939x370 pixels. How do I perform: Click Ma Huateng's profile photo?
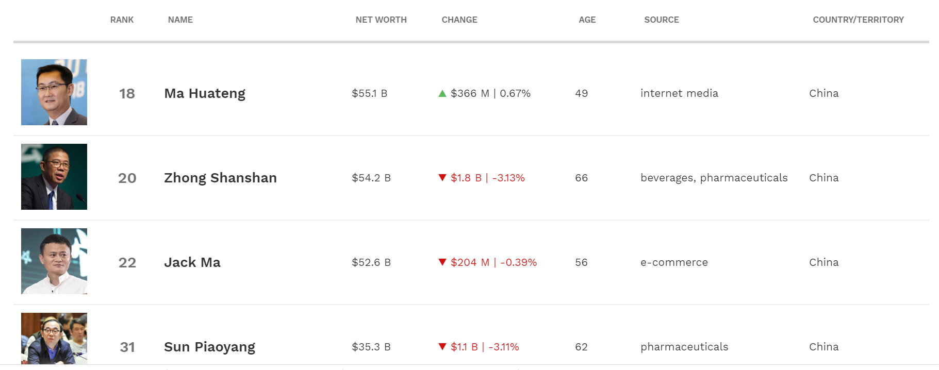(x=54, y=92)
